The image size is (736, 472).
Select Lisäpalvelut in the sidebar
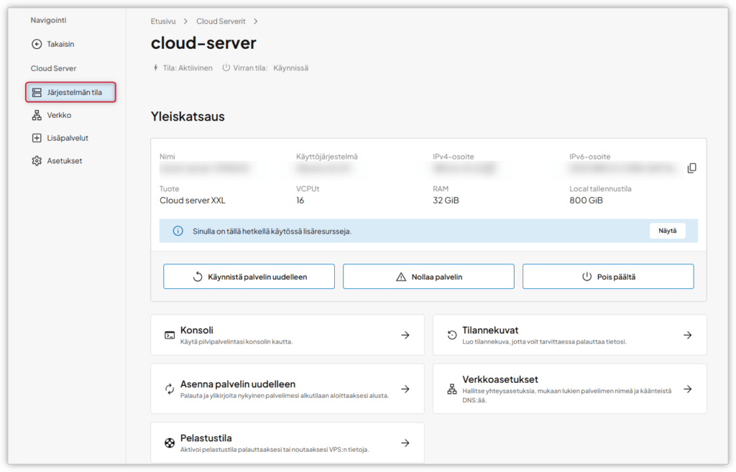click(x=67, y=138)
